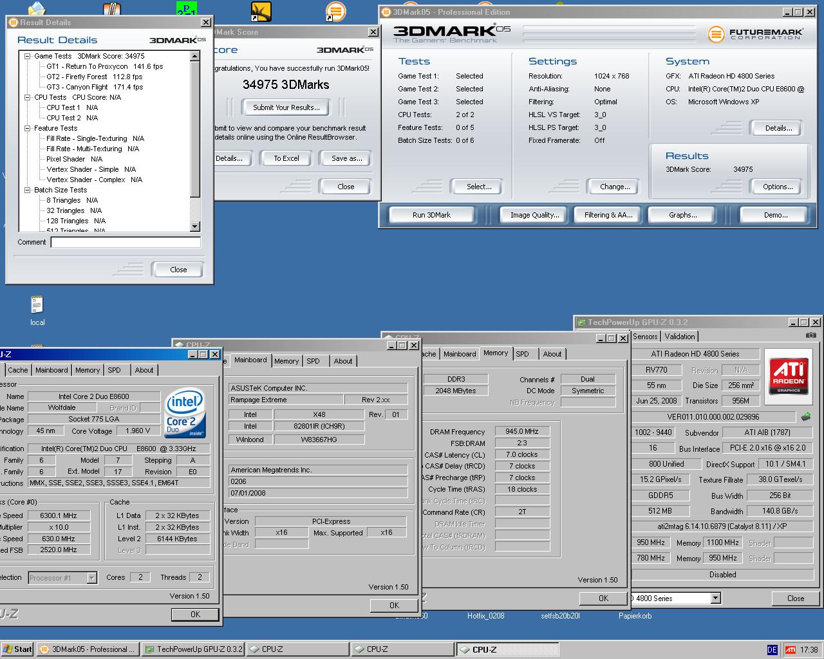Click the Futuremark Corporation logo

pyautogui.click(x=756, y=33)
